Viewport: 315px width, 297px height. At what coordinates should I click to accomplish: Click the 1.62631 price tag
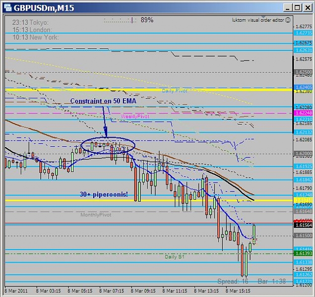tap(303, 50)
